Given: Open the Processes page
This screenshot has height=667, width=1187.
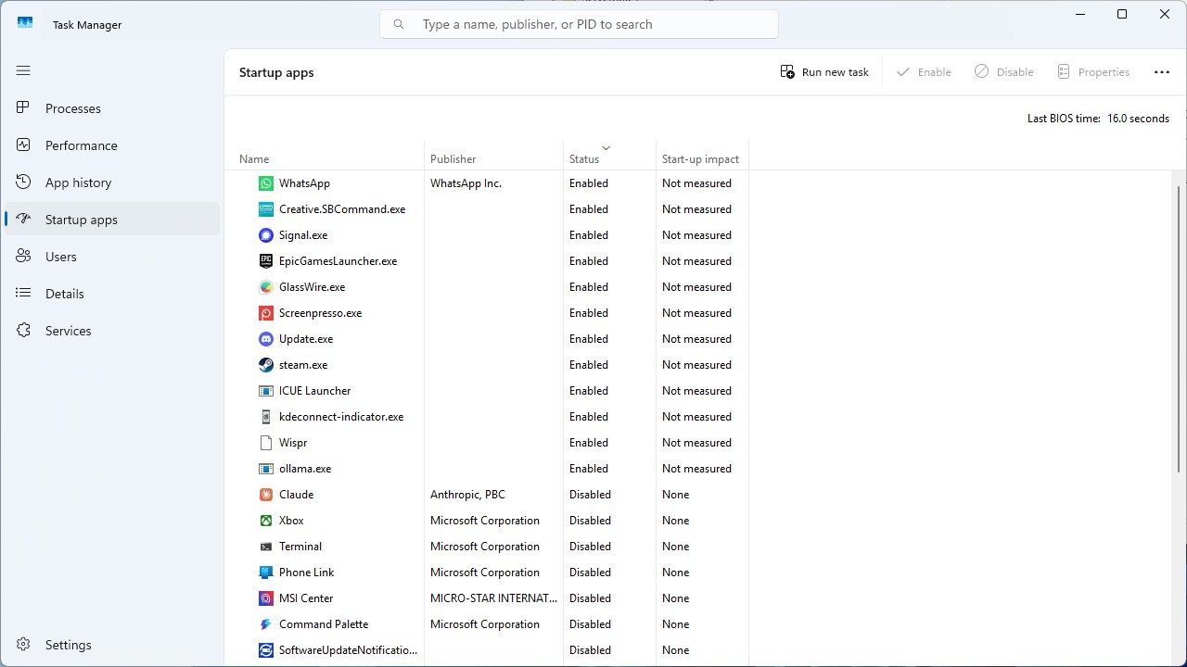Looking at the screenshot, I should click(112, 108).
